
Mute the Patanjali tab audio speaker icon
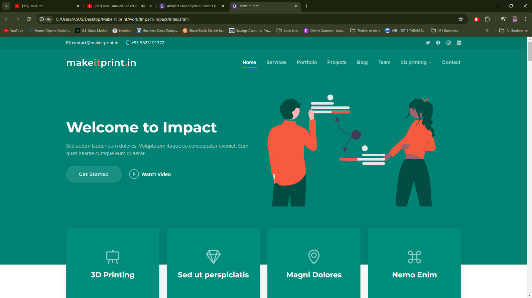click(143, 6)
